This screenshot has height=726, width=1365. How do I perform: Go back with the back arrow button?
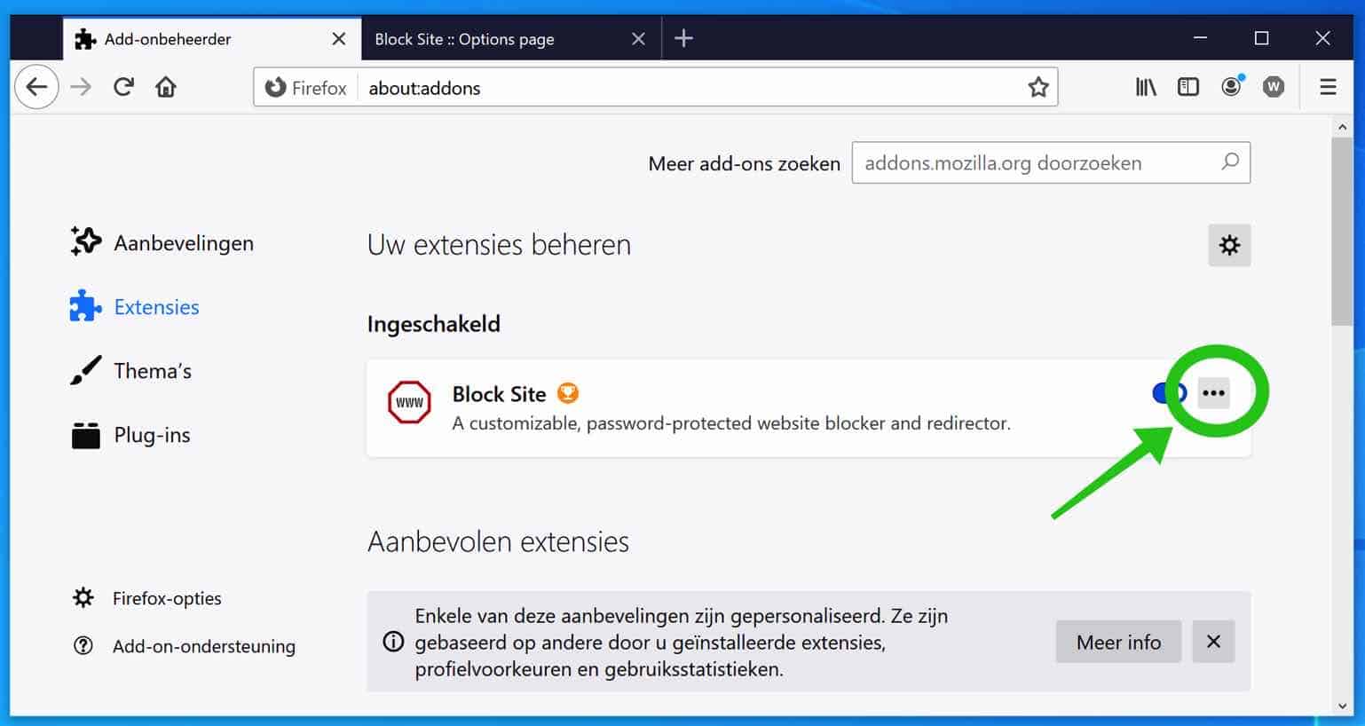pyautogui.click(x=36, y=87)
